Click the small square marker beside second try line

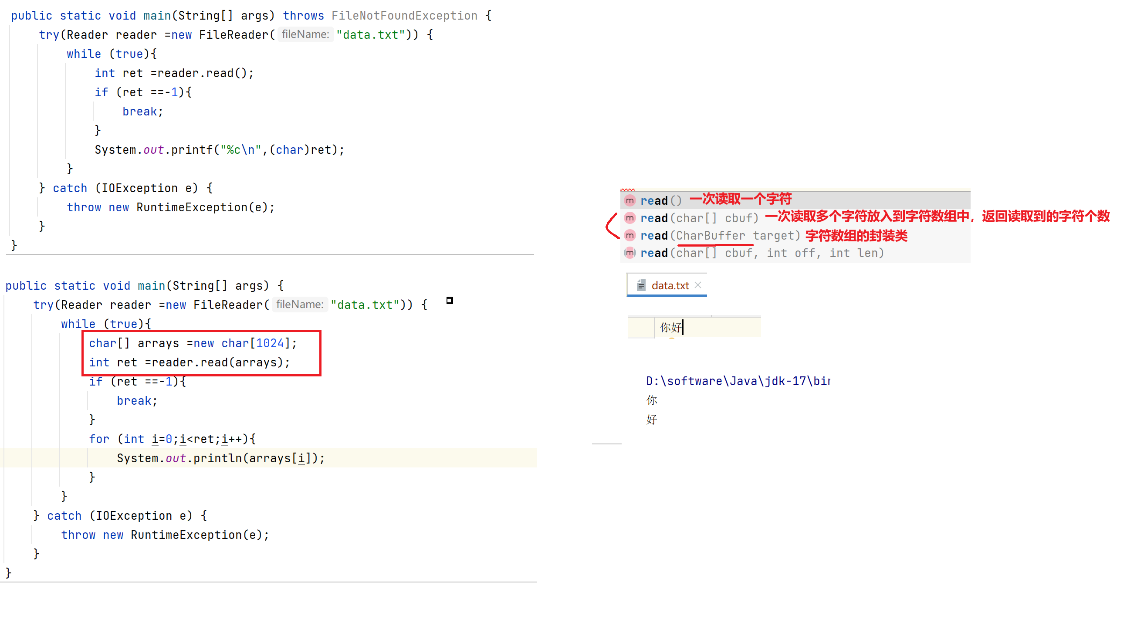coord(449,301)
